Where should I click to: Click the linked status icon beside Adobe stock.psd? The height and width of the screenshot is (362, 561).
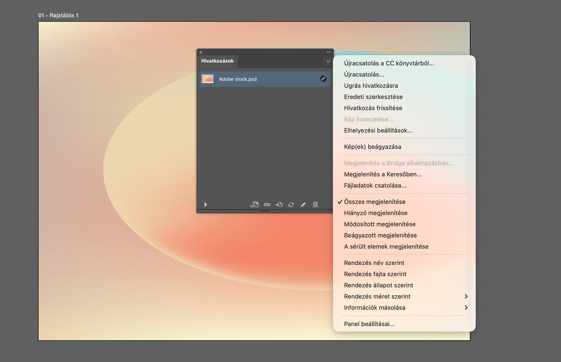click(x=323, y=79)
